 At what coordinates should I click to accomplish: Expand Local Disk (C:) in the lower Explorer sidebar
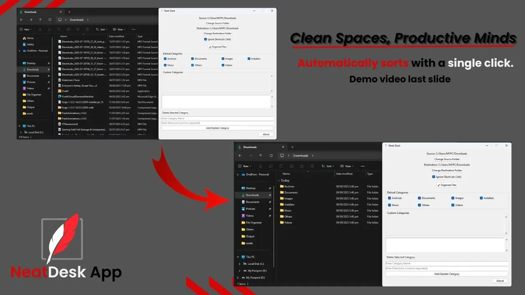pos(239,264)
